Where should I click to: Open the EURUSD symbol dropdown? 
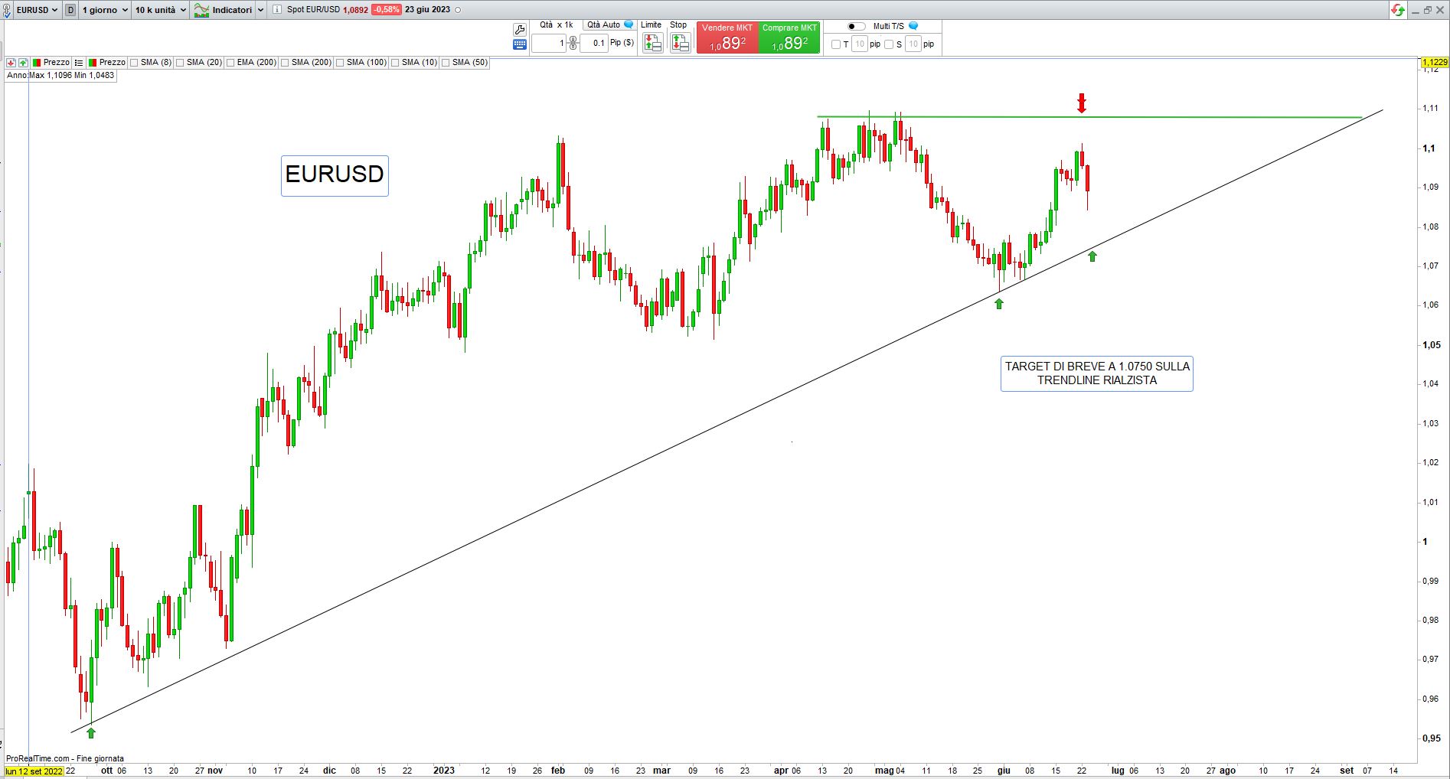(37, 10)
